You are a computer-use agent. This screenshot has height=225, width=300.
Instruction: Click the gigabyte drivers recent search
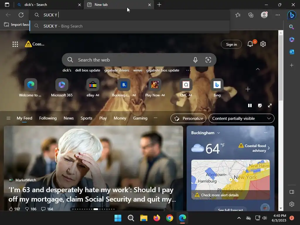tap(117, 70)
